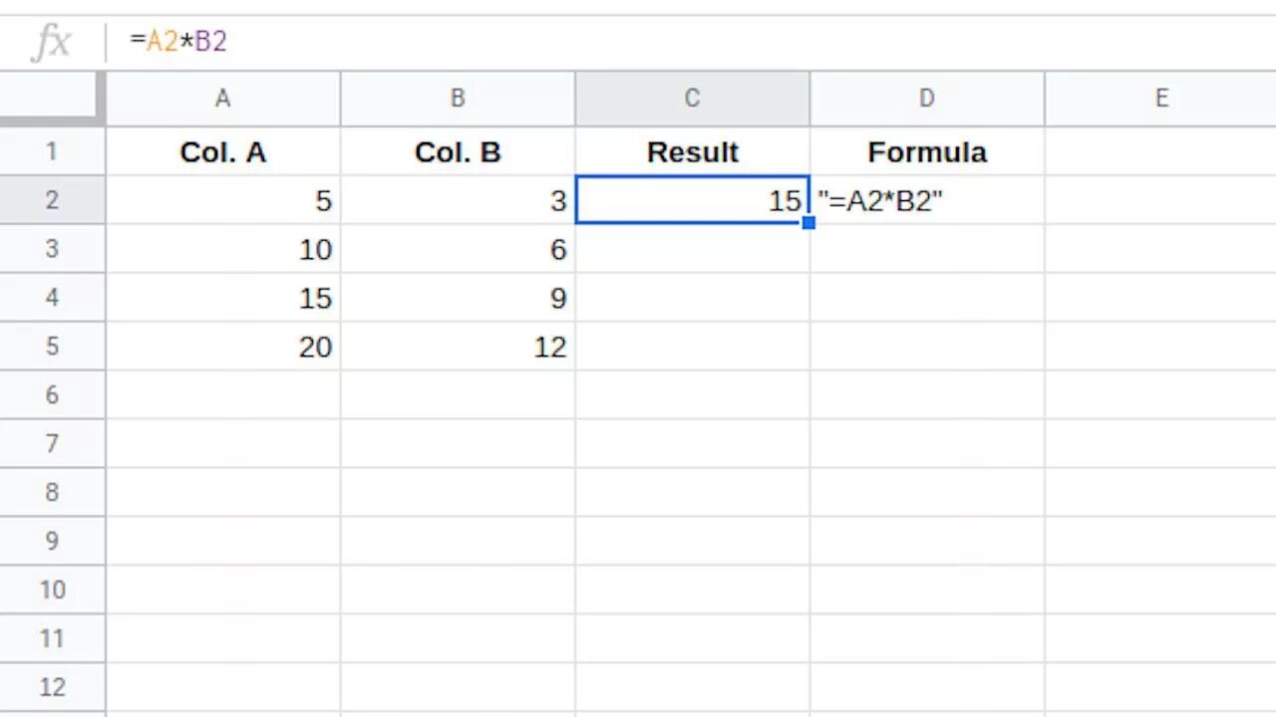1276x717 pixels.
Task: Select column B header
Action: point(458,98)
